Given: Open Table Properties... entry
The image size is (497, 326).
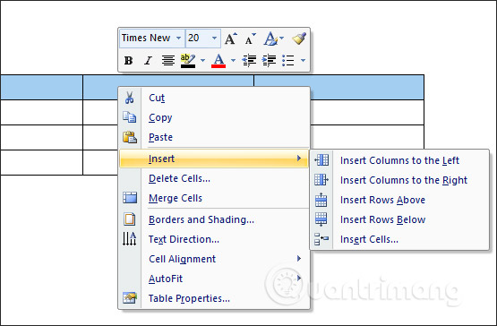Looking at the screenshot, I should pos(214,298).
